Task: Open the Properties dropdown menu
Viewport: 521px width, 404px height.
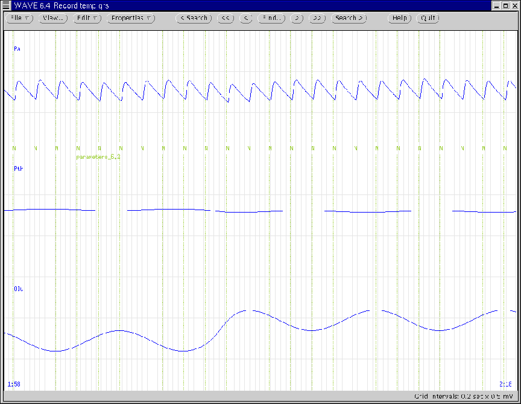Action: [x=131, y=18]
